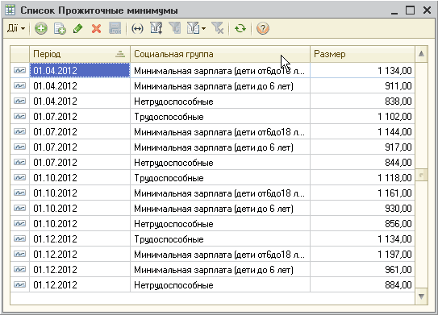Viewport: 438px width, 315px height.
Task: Click the scrollbar up arrow
Action: tap(421, 53)
